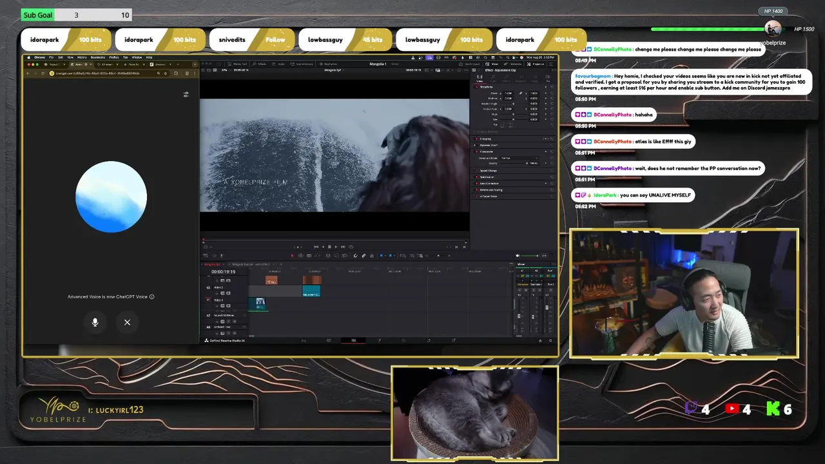Screen dimensions: 825x464
Task: Open a new Chrome tab with plus button
Action: [x=178, y=64]
